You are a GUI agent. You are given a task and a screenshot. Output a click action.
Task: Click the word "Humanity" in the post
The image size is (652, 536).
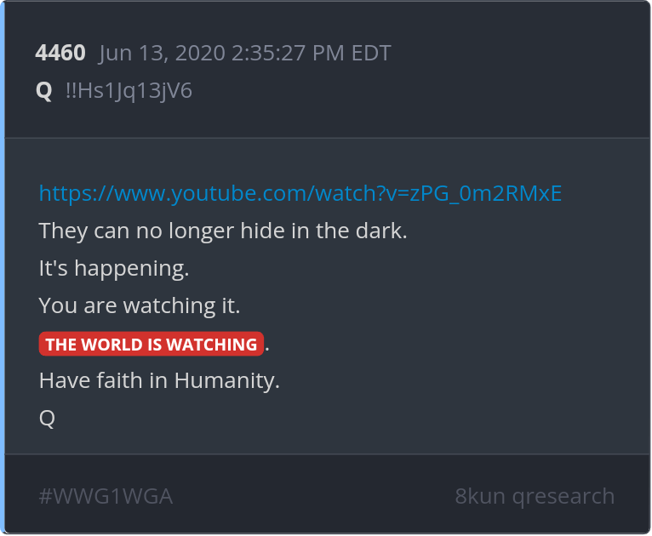tap(224, 380)
